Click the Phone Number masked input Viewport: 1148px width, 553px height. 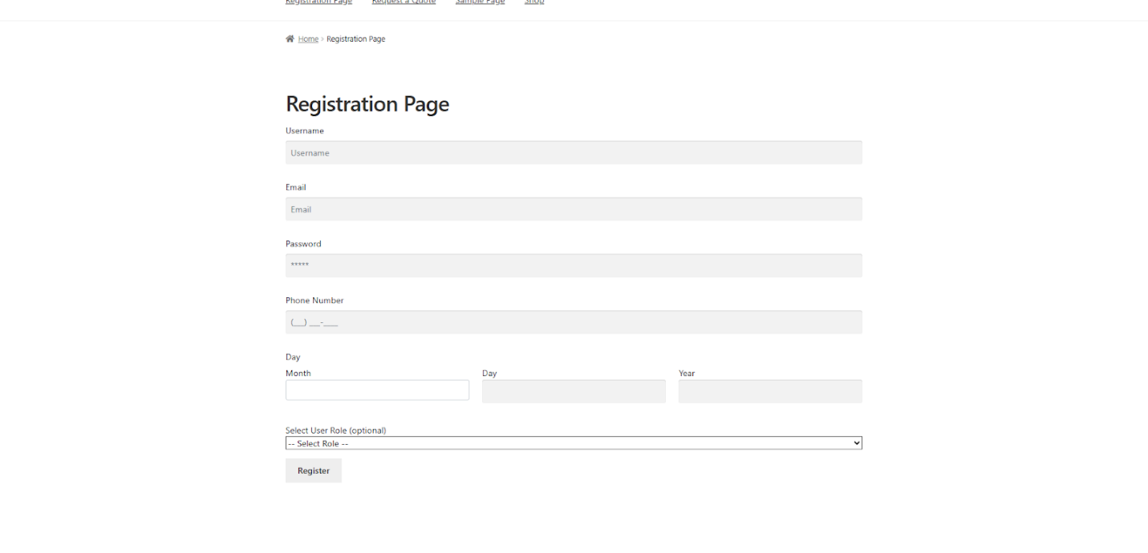(573, 321)
